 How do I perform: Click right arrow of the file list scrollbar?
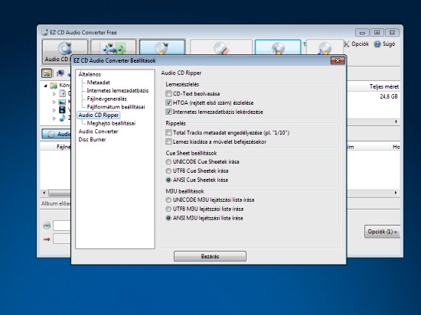[x=396, y=193]
